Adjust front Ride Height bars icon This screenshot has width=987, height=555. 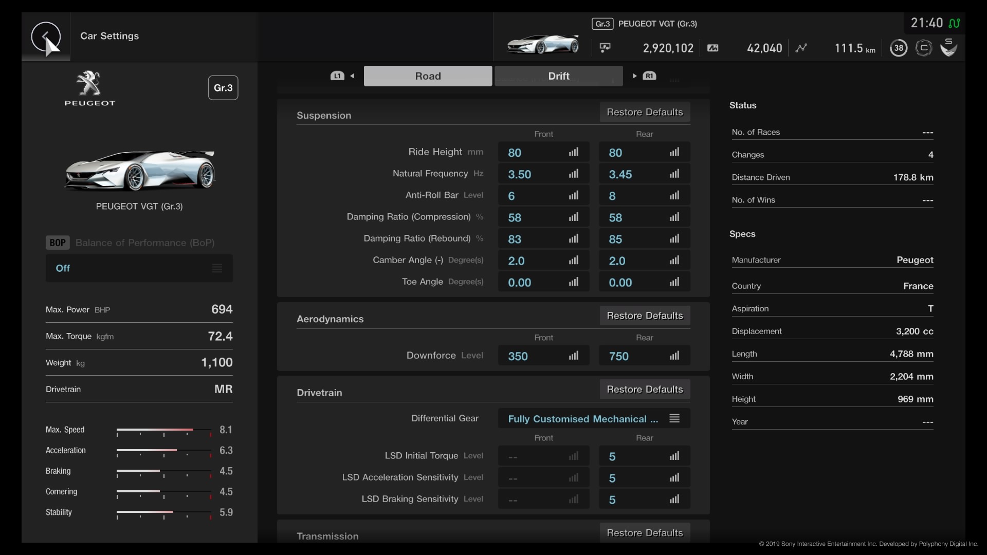(x=574, y=152)
